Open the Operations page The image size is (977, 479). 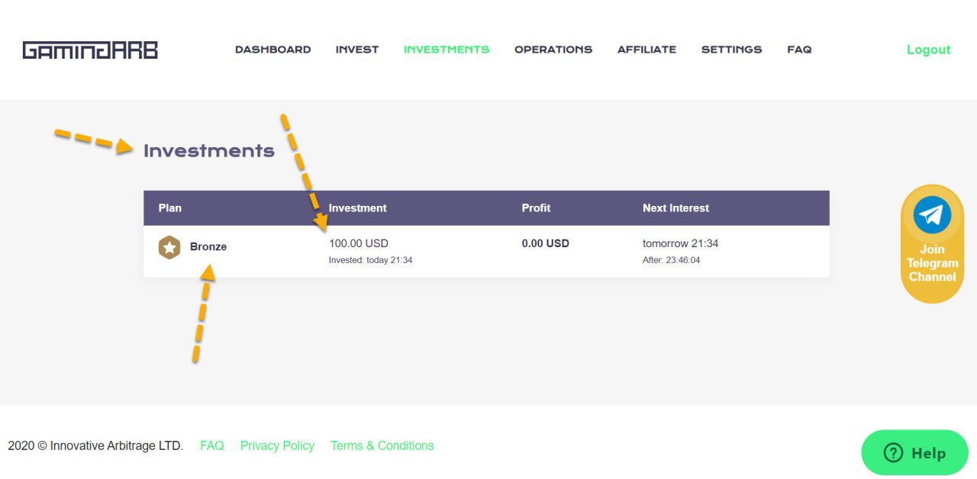553,50
